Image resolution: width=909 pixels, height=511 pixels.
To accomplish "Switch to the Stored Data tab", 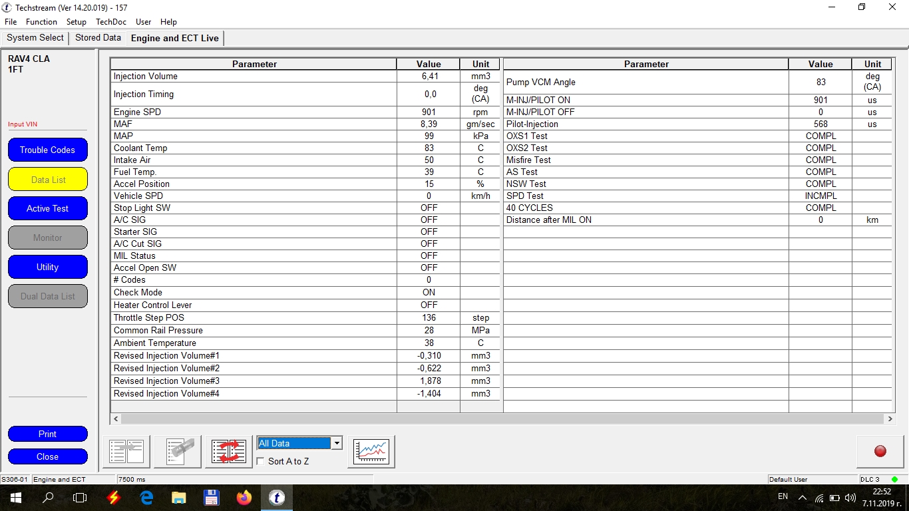I will tap(98, 38).
